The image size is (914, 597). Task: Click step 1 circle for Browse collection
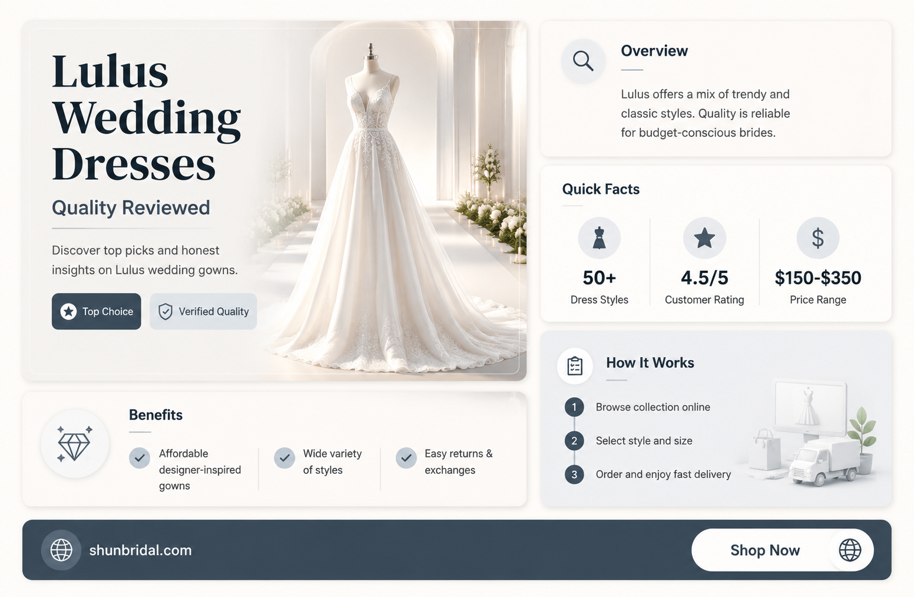[x=574, y=407]
